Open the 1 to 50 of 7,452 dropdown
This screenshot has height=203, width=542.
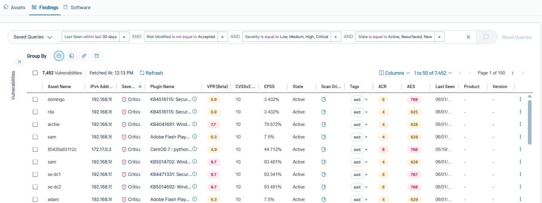tap(433, 73)
